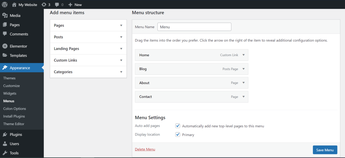Toggle the Primary display location checkbox
The image size is (345, 158).
click(x=178, y=135)
